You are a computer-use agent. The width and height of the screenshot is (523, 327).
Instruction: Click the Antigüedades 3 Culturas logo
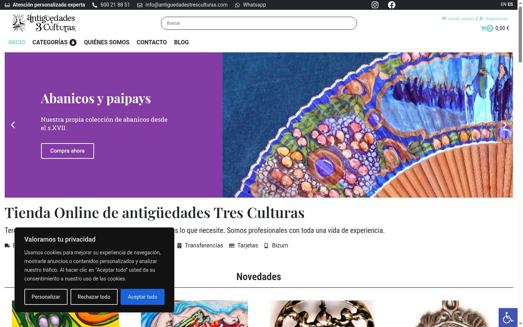tap(44, 23)
